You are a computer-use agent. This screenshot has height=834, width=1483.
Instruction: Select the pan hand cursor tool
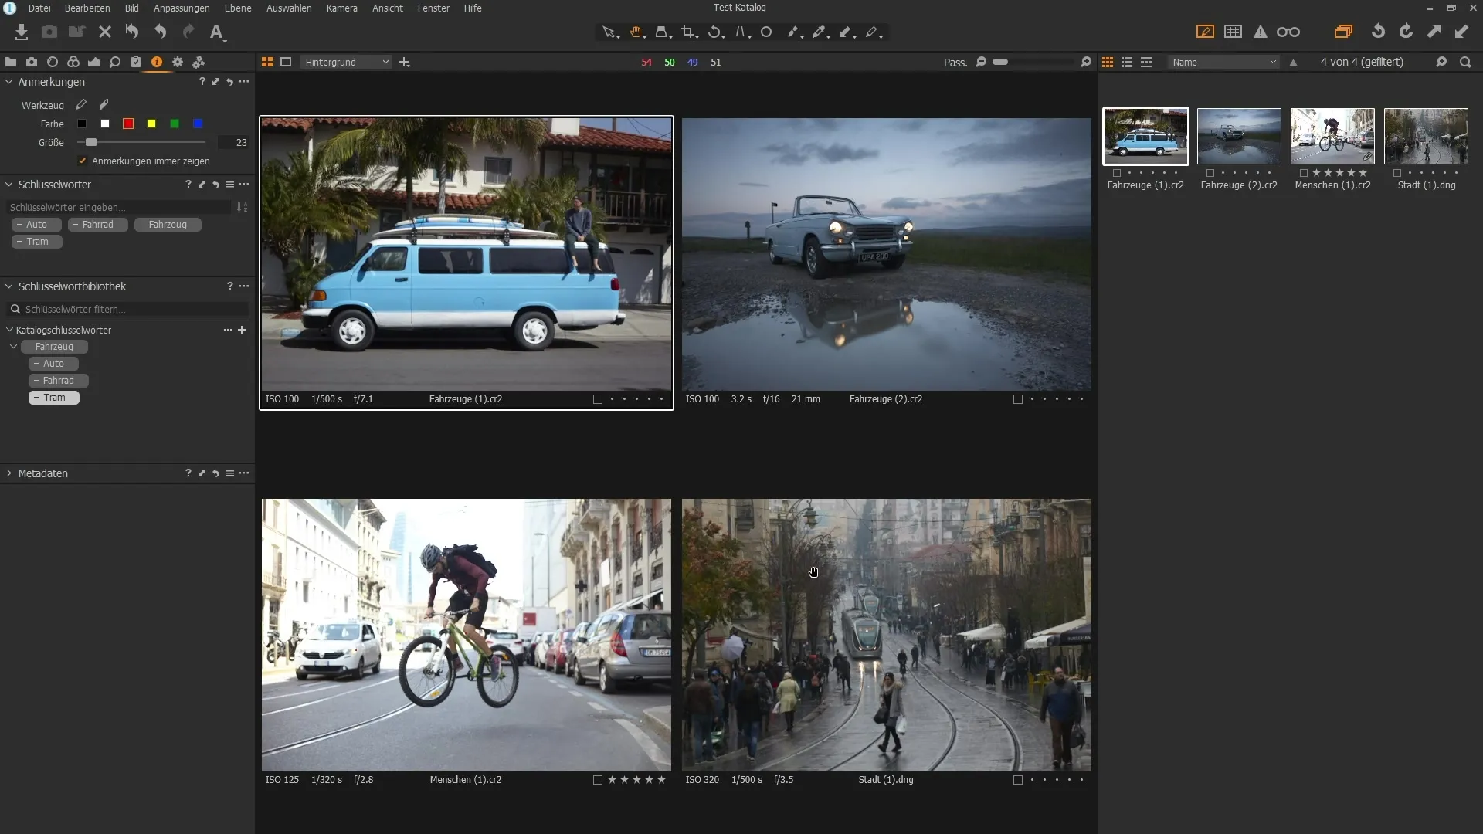[636, 32]
